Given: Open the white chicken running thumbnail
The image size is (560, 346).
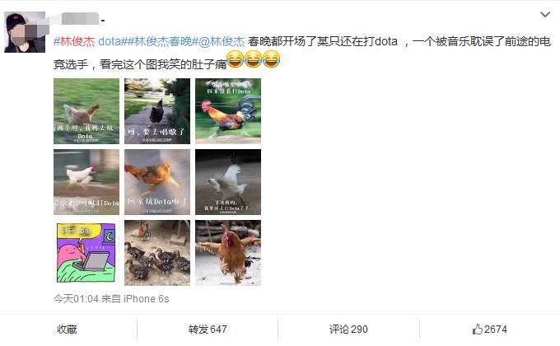Looking at the screenshot, I should point(86,182).
